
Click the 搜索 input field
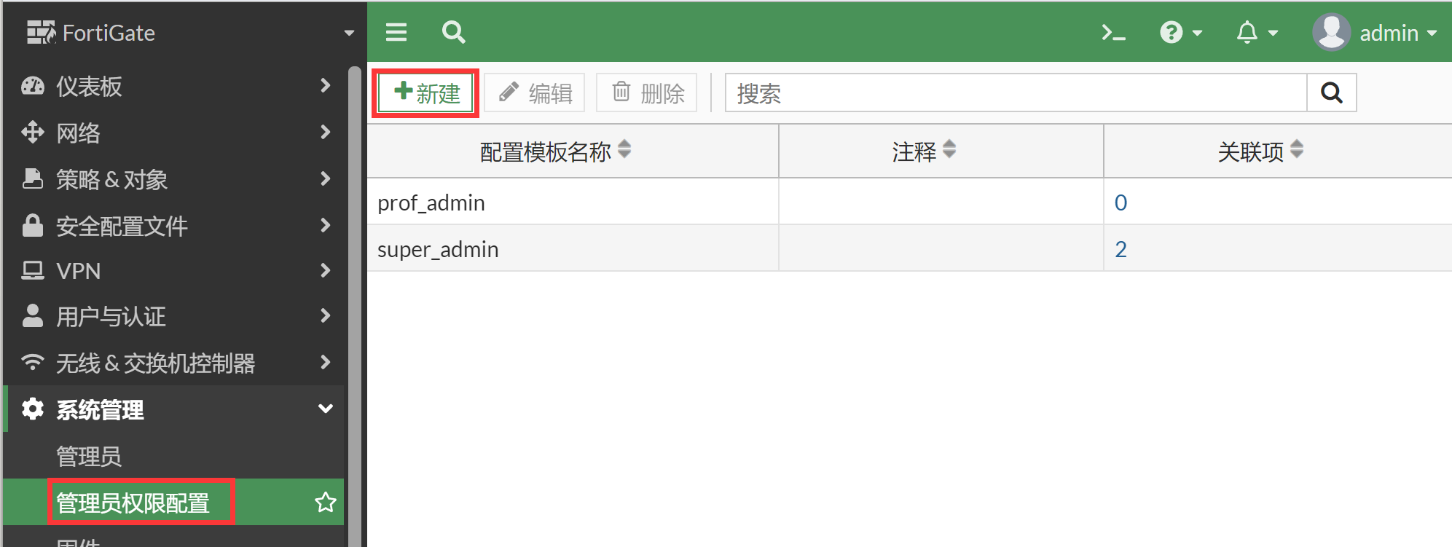tap(1016, 93)
